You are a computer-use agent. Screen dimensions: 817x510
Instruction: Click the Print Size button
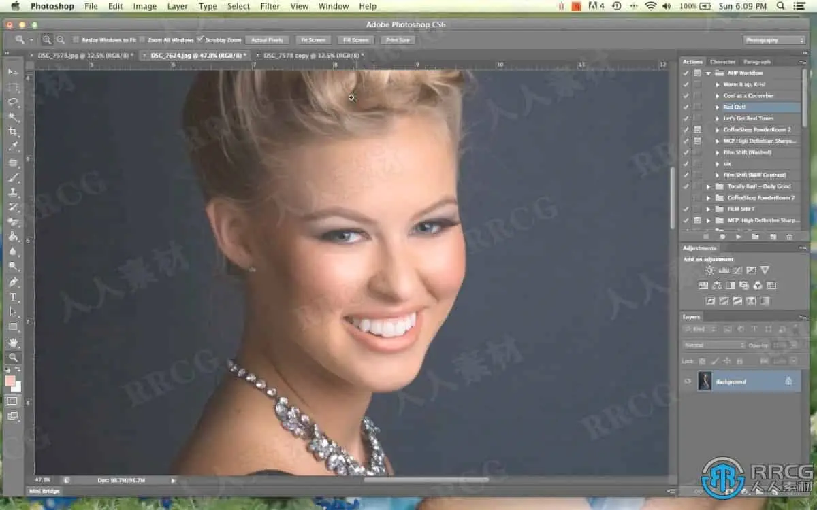tap(398, 40)
